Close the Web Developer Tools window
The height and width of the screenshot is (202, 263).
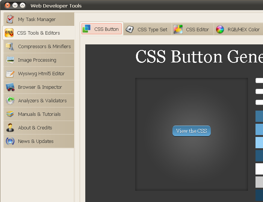[8, 5]
